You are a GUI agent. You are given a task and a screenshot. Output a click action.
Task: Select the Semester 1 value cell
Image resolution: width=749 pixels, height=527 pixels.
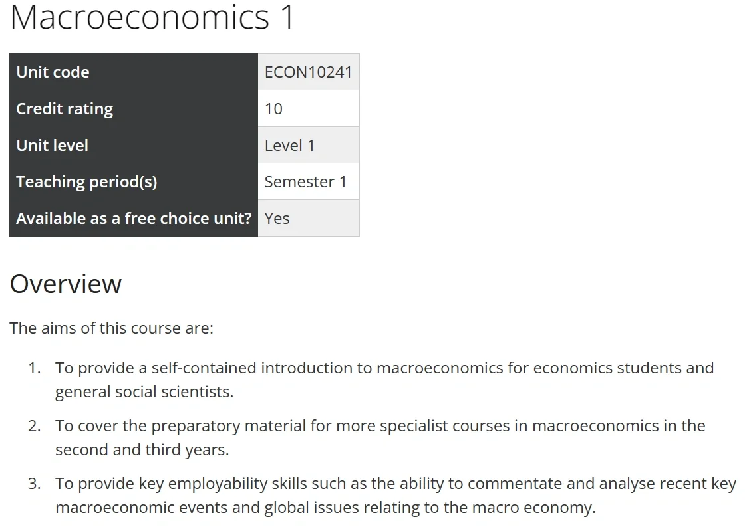tap(305, 182)
